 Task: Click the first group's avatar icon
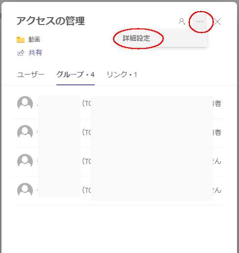tap(25, 103)
